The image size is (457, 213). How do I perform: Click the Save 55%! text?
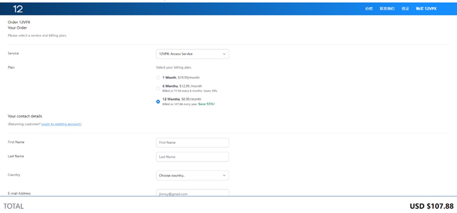206,104
